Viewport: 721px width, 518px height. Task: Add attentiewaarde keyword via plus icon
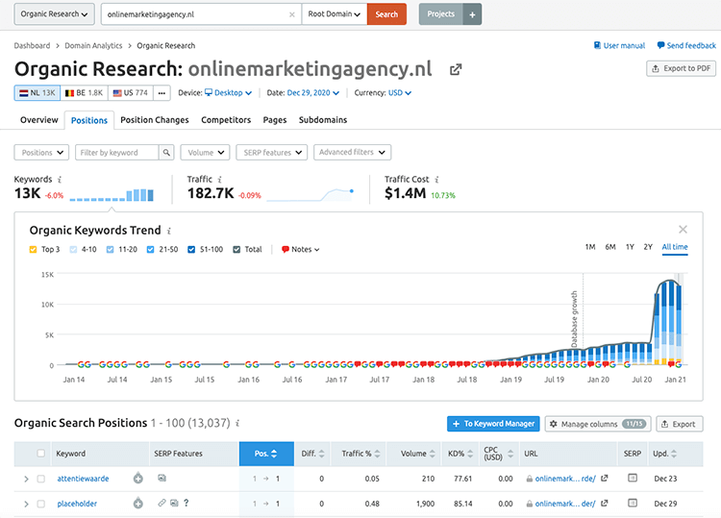pos(137,479)
